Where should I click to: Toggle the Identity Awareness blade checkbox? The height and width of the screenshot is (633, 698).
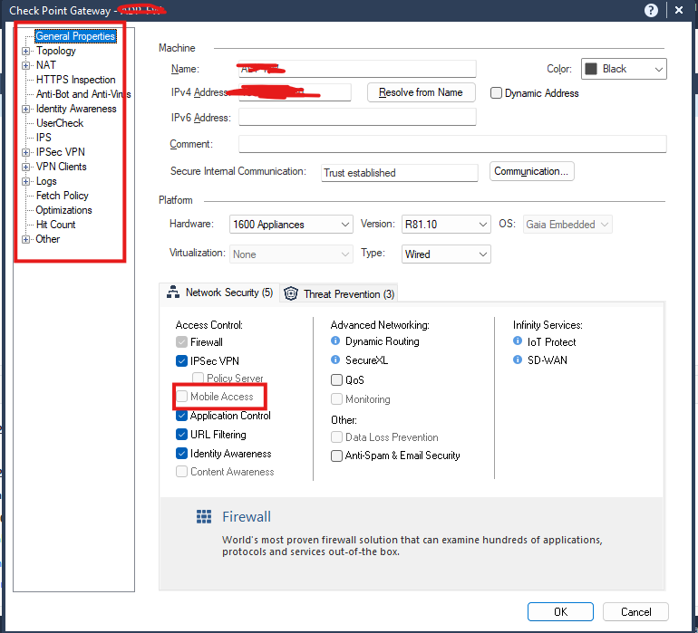(181, 454)
